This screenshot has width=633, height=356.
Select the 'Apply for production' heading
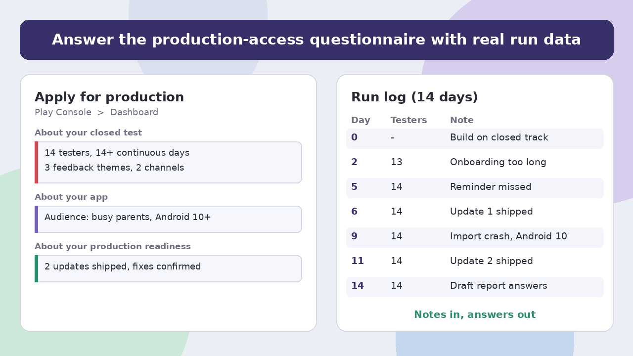[x=109, y=97]
